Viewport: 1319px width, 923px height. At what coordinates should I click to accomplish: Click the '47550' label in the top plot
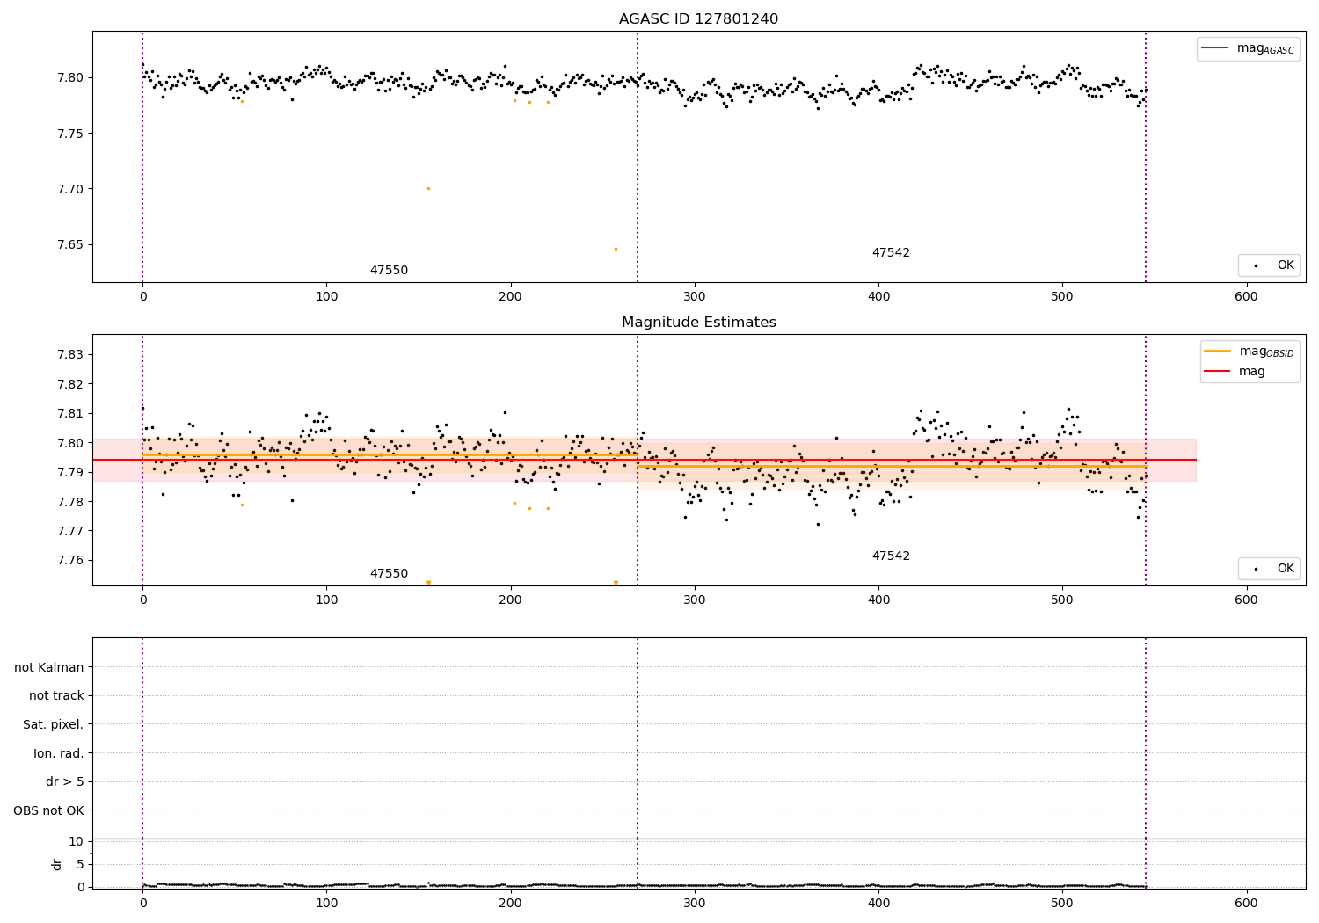389,271
